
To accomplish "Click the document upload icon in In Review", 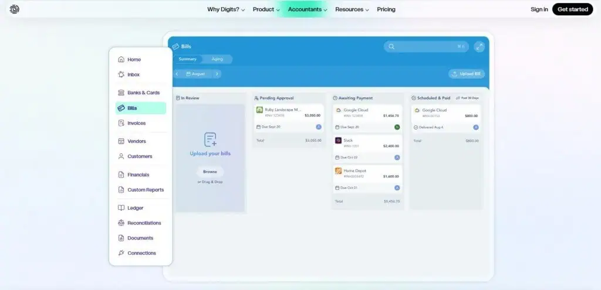I will tap(210, 139).
